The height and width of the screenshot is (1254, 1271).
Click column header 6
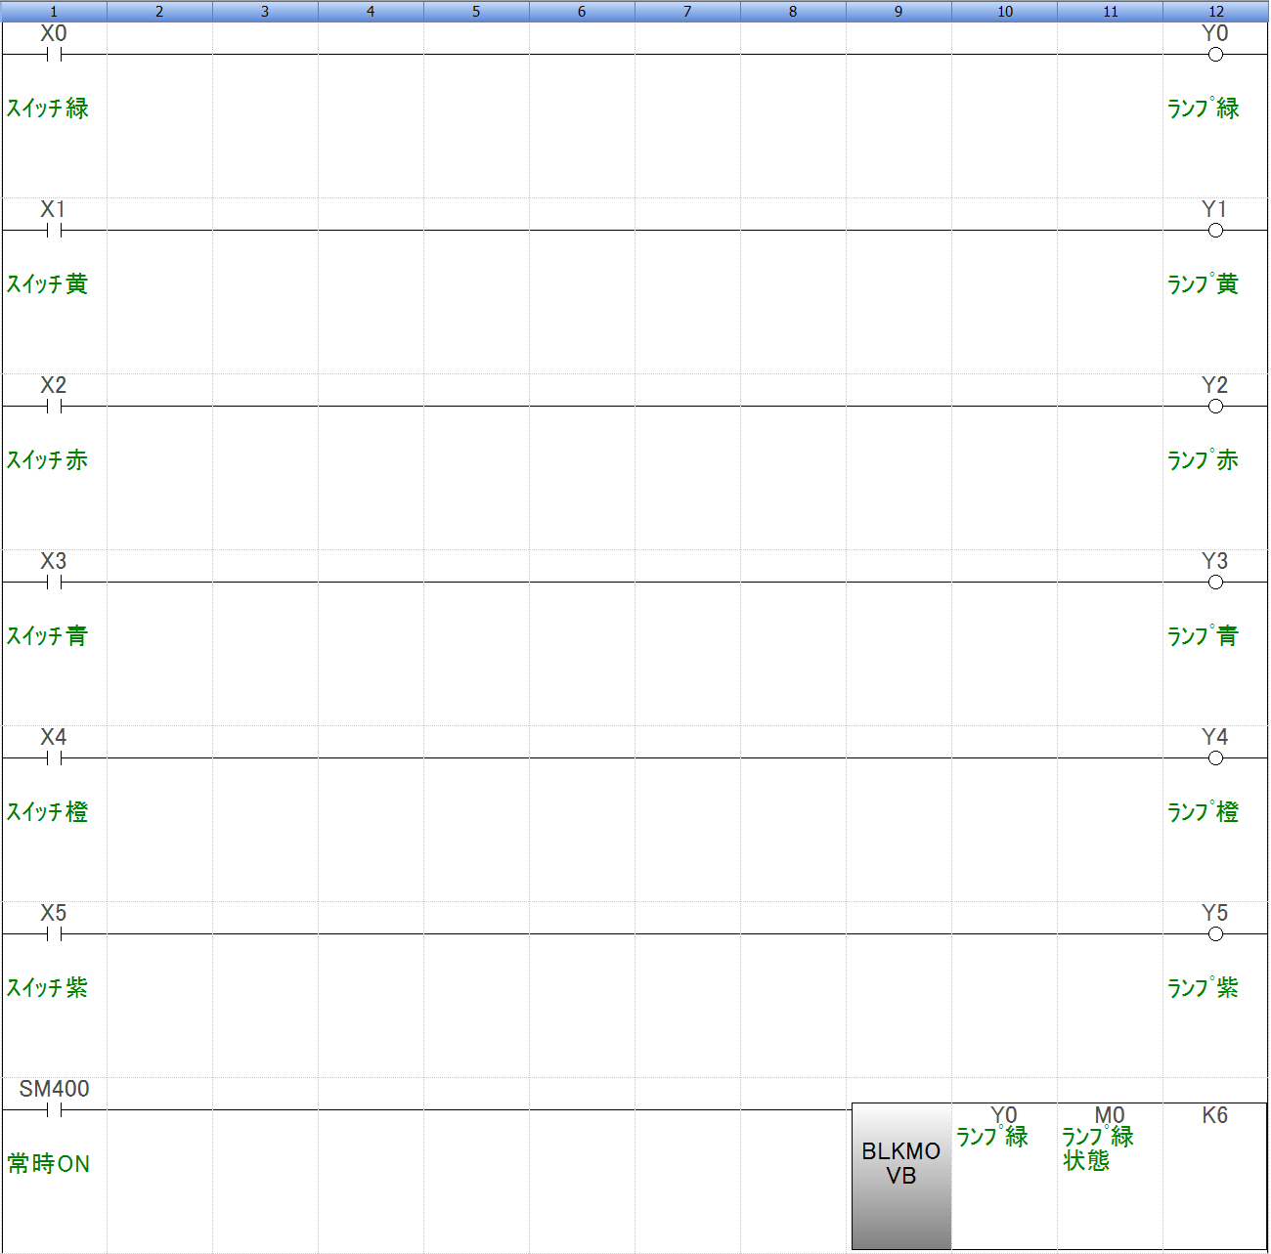pos(582,12)
